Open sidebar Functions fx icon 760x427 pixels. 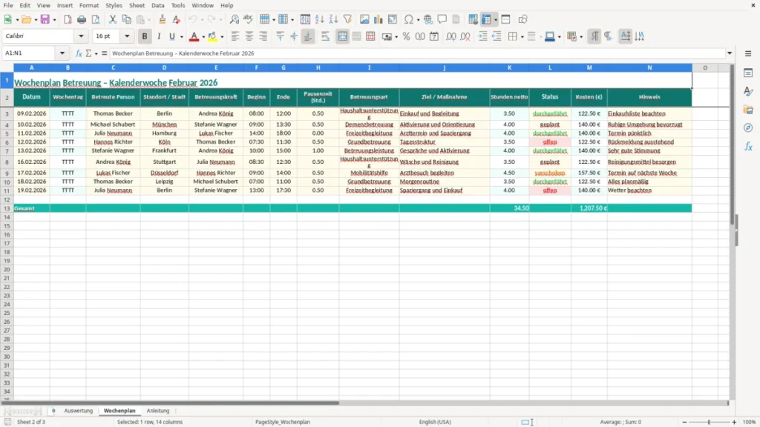tap(748, 146)
